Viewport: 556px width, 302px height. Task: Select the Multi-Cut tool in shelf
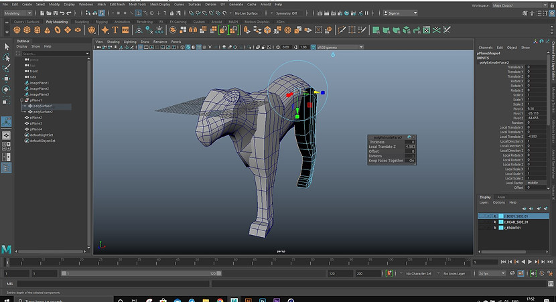point(342,30)
